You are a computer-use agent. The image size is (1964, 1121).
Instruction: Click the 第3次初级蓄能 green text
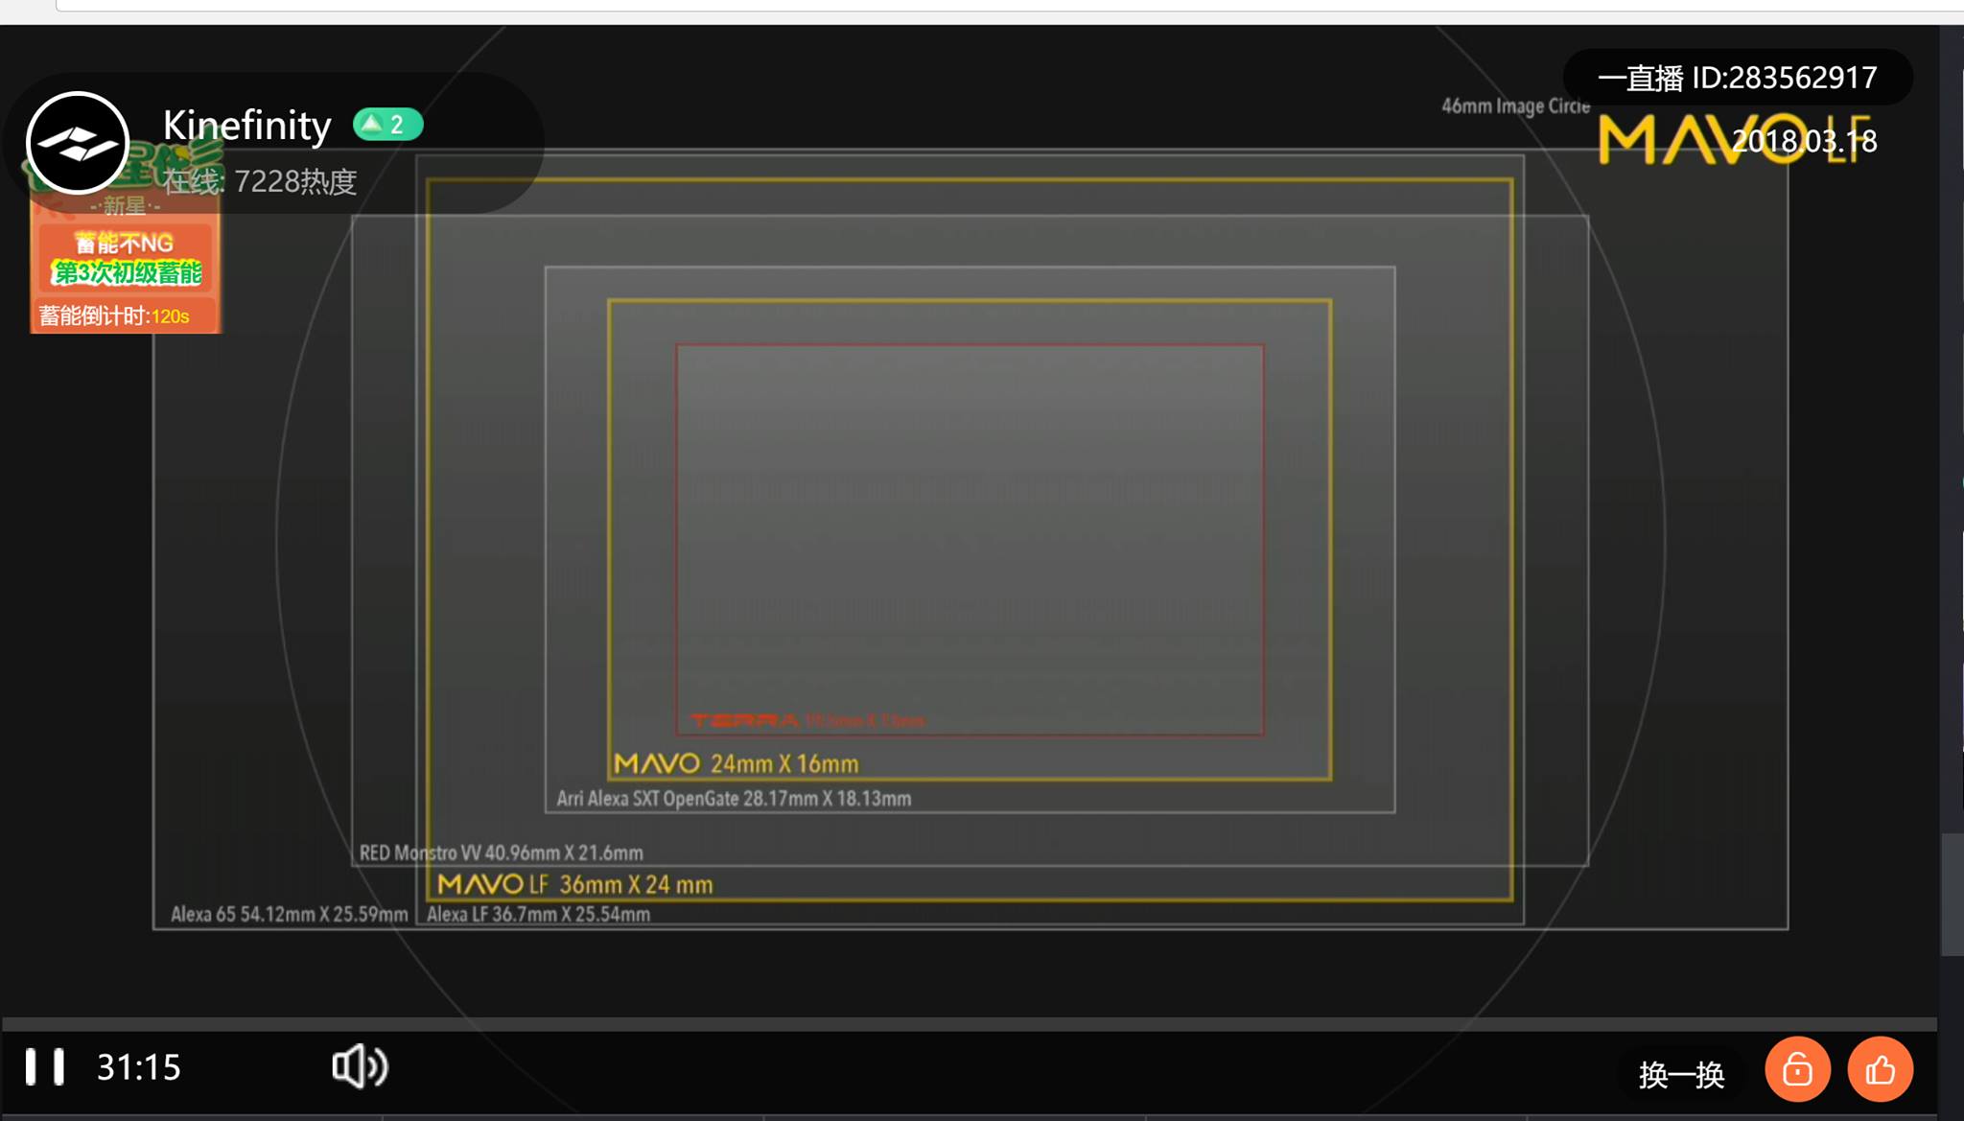[128, 273]
